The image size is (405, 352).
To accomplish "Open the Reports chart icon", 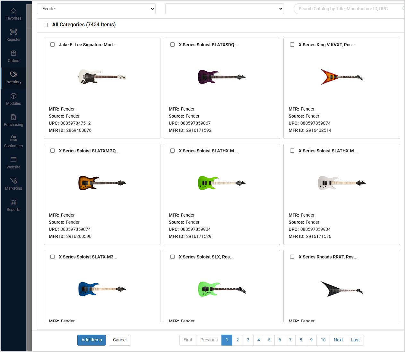I will tap(13, 202).
